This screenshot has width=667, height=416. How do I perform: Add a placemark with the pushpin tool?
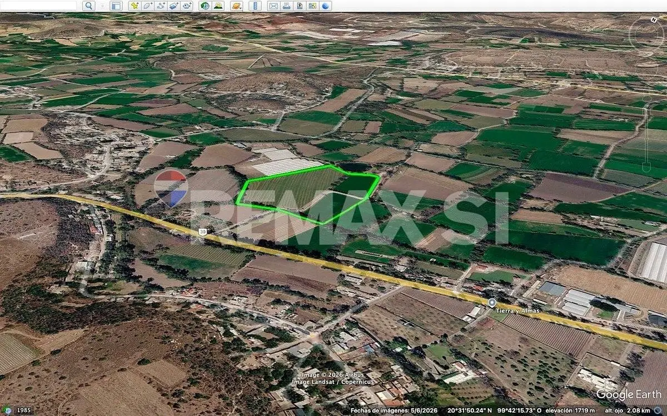coord(135,6)
